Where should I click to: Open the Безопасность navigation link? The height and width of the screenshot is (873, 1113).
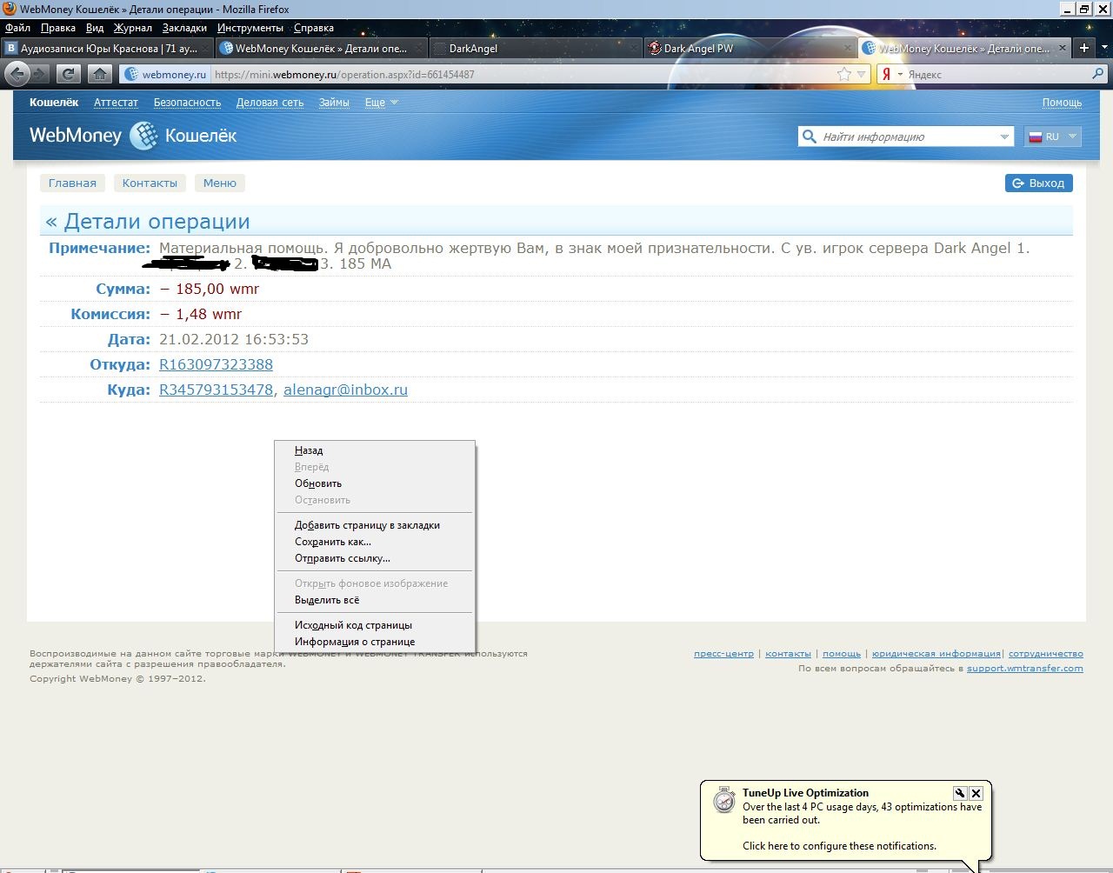pos(187,103)
